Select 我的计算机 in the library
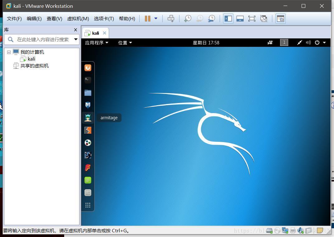Viewport: 334px width, 237px height. click(x=32, y=52)
